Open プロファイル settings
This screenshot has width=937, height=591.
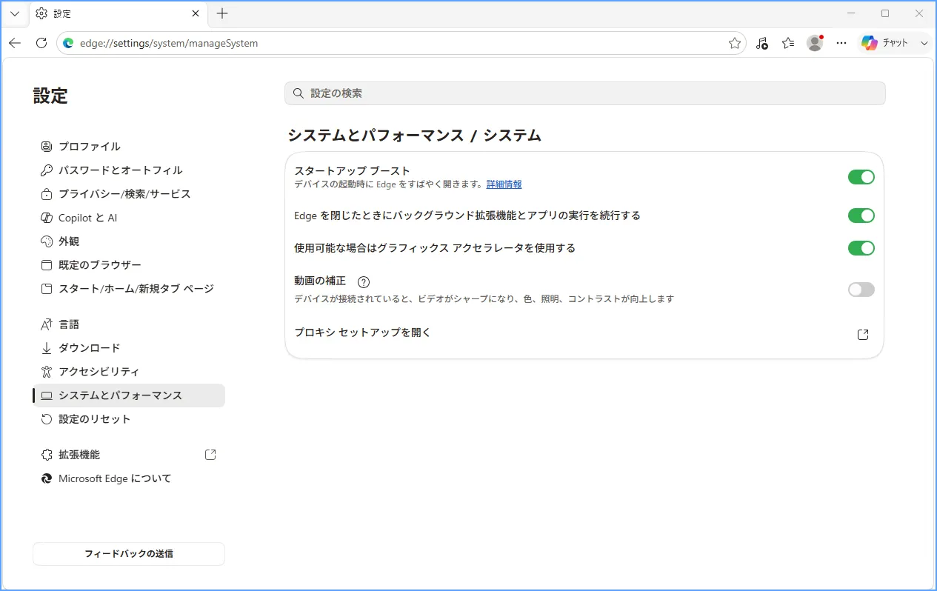(129, 147)
